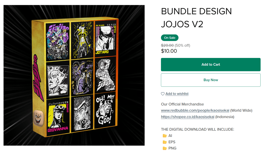Viewport: 270px width, 153px height.
Task: Click the yellow-outlined standing figure design card
Action: [82, 40]
